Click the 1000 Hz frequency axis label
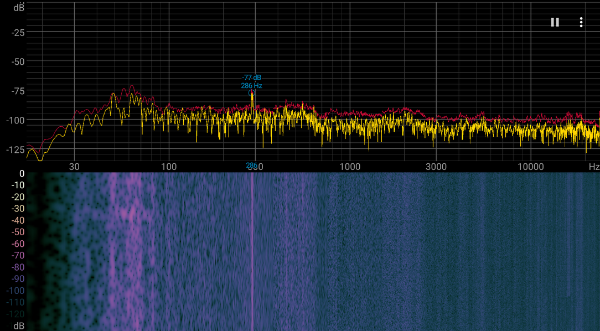The height and width of the screenshot is (331, 600). (x=350, y=167)
